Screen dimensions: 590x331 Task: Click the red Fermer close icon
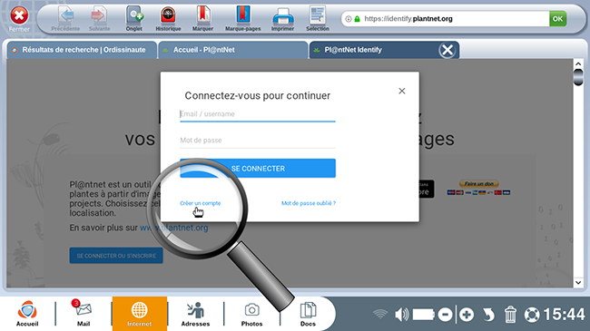click(19, 16)
